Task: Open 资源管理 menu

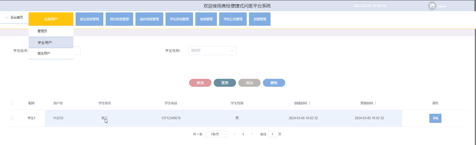Action: click(x=260, y=19)
